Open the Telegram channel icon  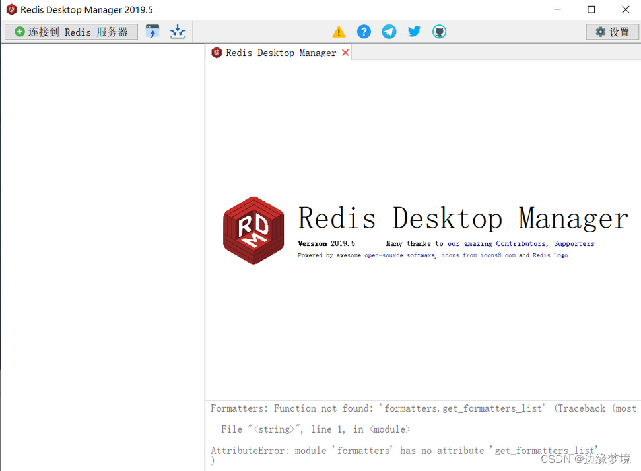(389, 31)
